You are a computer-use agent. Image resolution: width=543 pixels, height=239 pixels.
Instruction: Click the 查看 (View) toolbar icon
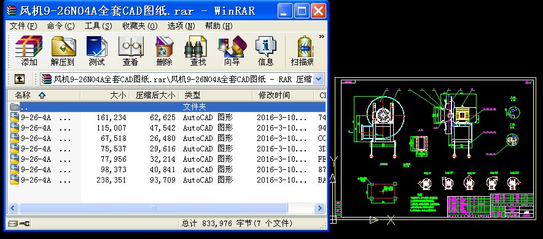coord(131,50)
